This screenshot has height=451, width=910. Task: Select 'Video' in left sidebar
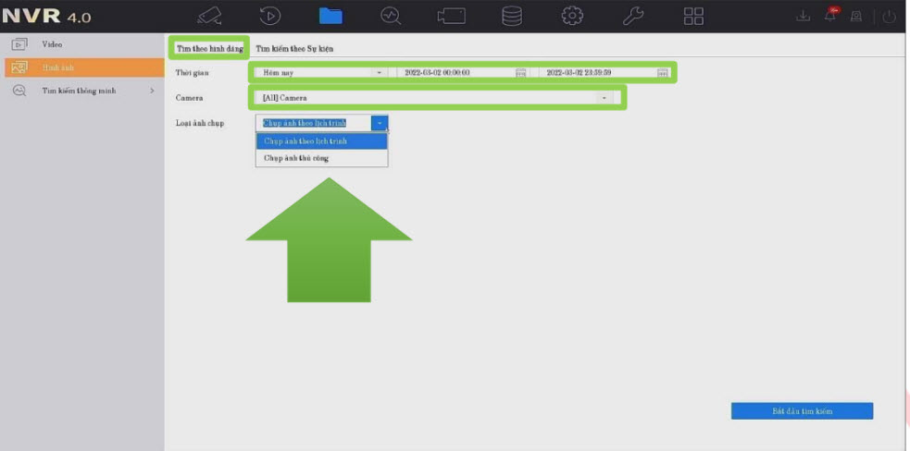pos(53,44)
